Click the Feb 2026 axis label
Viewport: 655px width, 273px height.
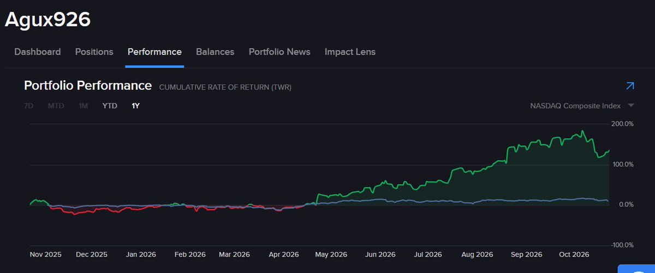(x=189, y=254)
